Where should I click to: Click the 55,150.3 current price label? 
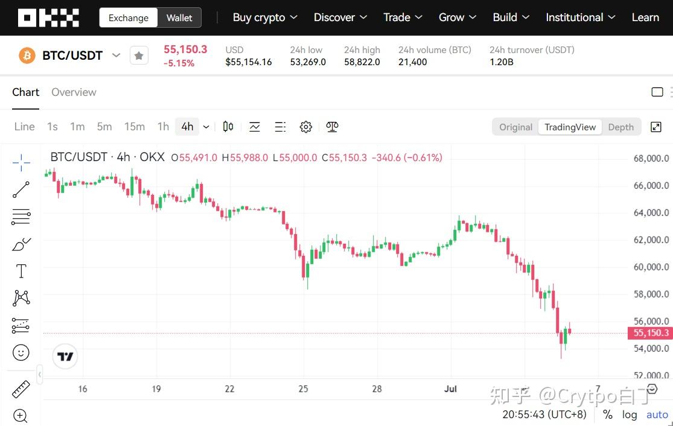pos(651,333)
